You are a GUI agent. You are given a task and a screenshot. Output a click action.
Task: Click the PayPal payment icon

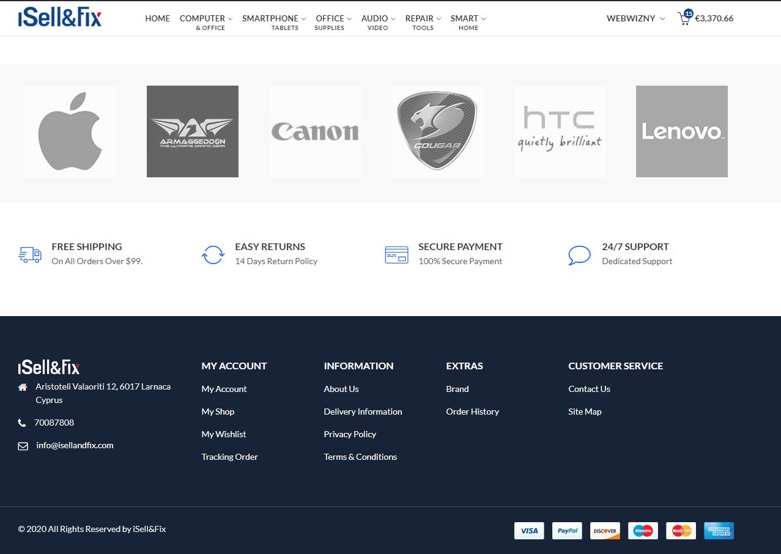(x=567, y=530)
